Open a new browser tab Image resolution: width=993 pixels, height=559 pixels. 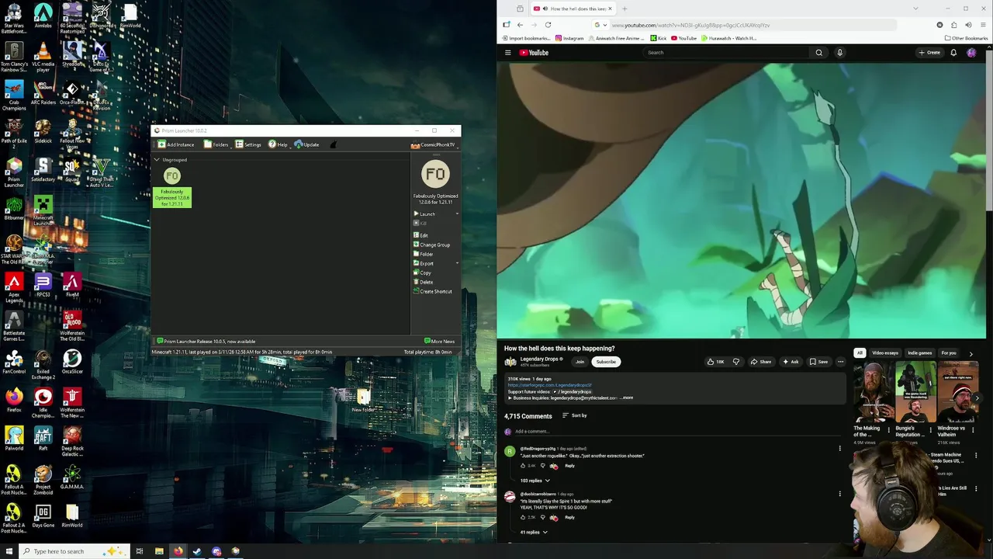point(625,9)
